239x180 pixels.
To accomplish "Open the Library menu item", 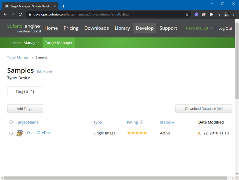I will [122, 28].
